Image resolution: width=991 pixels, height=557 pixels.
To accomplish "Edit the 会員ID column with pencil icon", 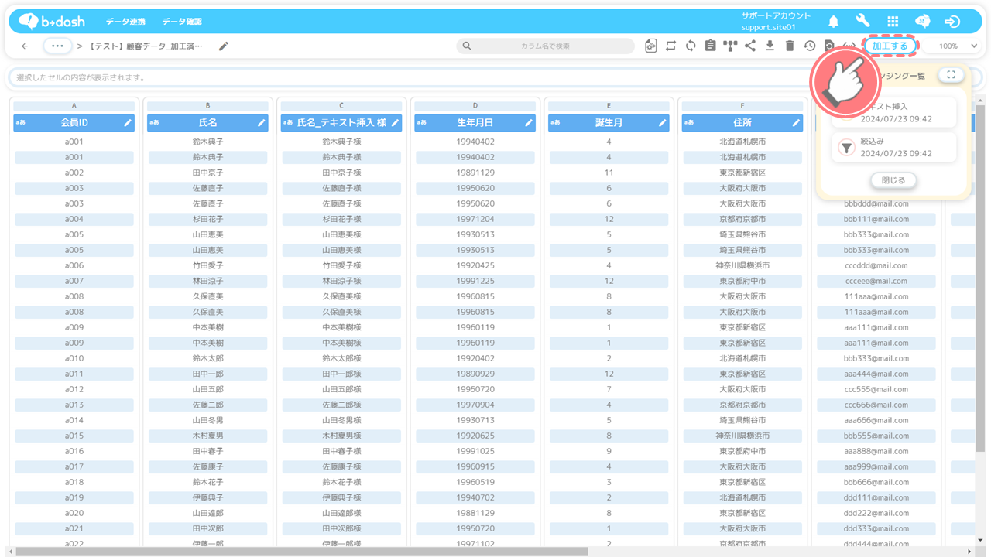I will (x=128, y=122).
